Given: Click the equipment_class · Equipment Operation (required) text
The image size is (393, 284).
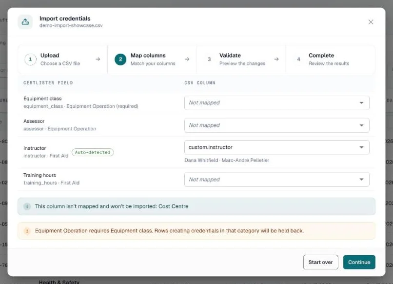Looking at the screenshot, I should click(81, 106).
